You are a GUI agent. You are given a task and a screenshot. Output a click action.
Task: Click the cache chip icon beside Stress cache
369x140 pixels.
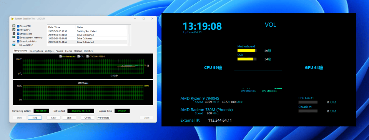[x=14, y=34]
